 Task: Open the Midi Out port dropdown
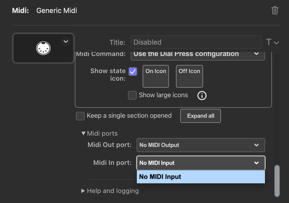point(201,145)
